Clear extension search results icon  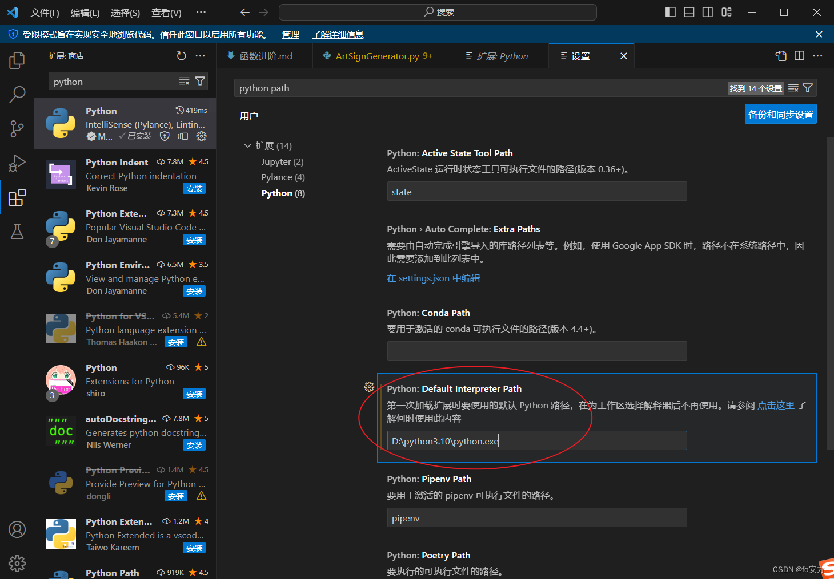point(184,82)
